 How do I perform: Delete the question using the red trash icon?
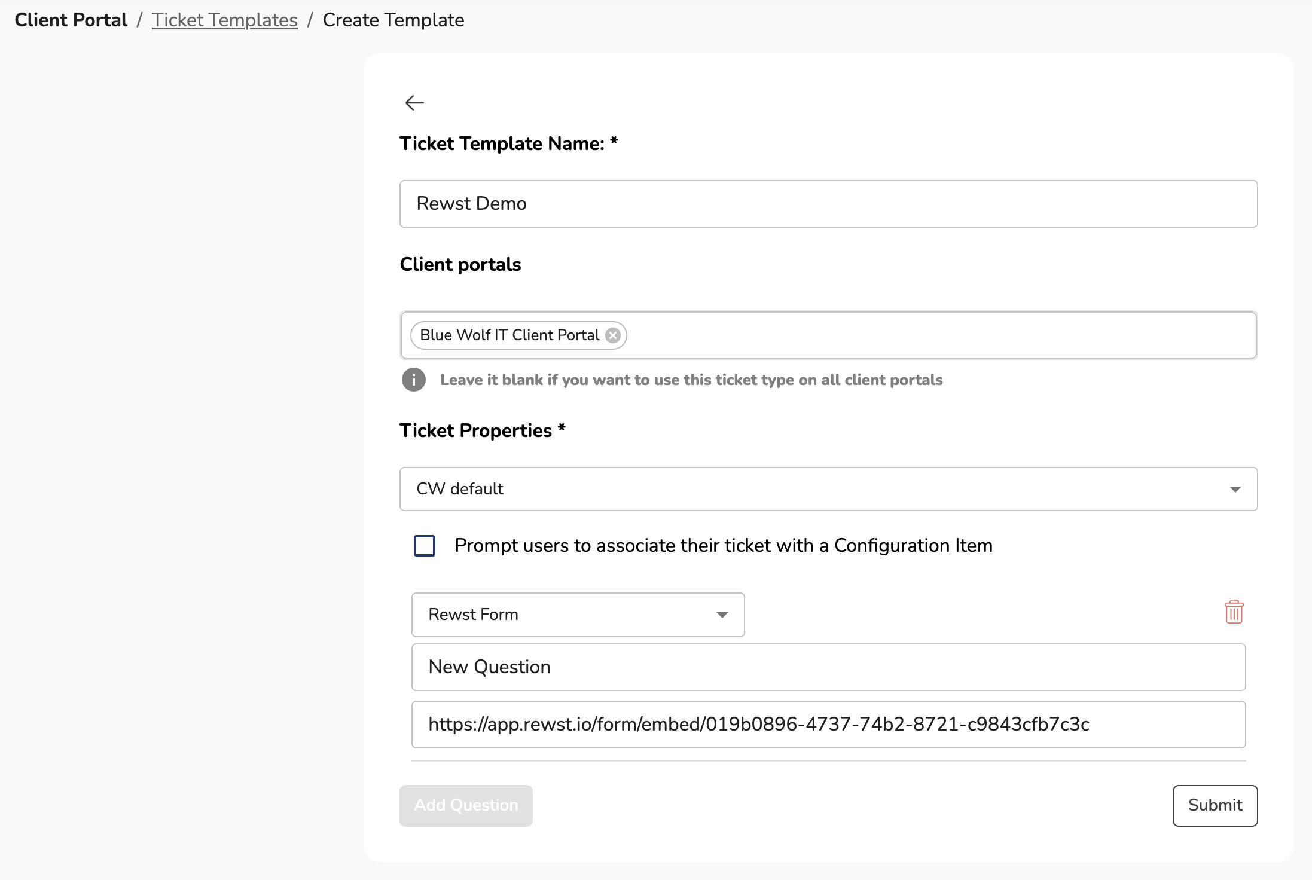click(x=1234, y=612)
